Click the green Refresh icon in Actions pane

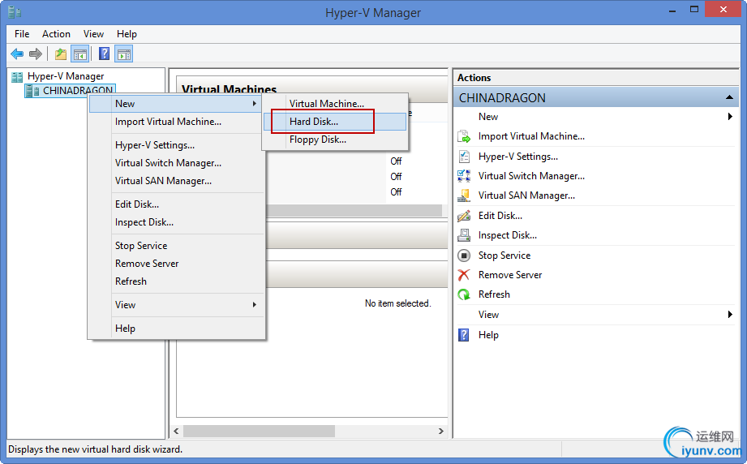click(464, 295)
